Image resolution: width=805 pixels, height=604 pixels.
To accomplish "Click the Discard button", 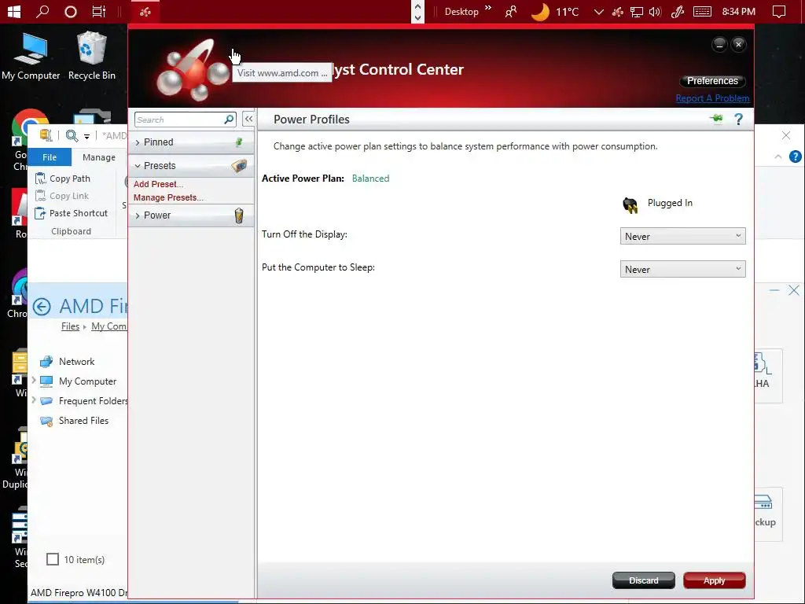I will (643, 580).
